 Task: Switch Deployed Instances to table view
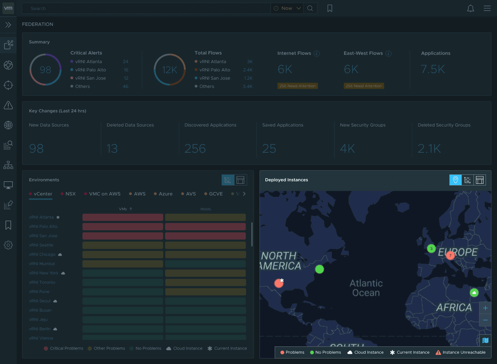[x=480, y=180]
